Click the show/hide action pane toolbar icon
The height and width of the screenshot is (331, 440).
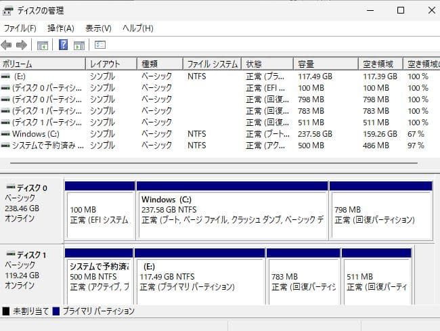tap(79, 45)
